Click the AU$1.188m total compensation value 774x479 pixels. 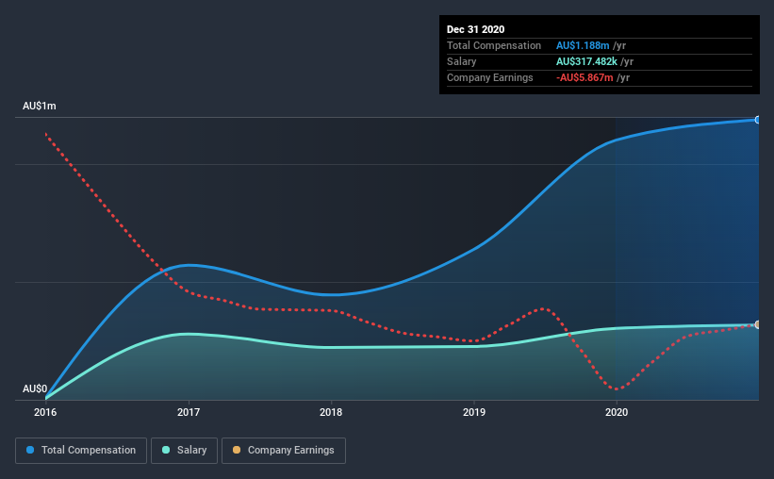pyautogui.click(x=583, y=45)
